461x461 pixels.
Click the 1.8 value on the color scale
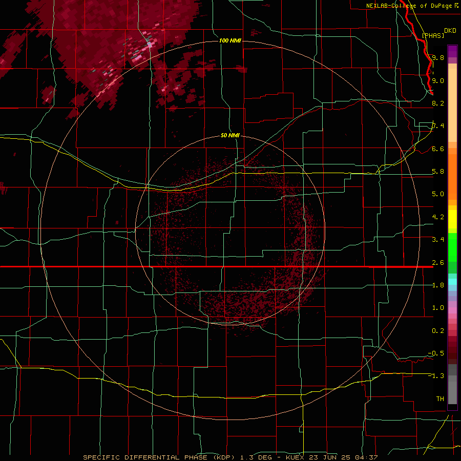[438, 285]
